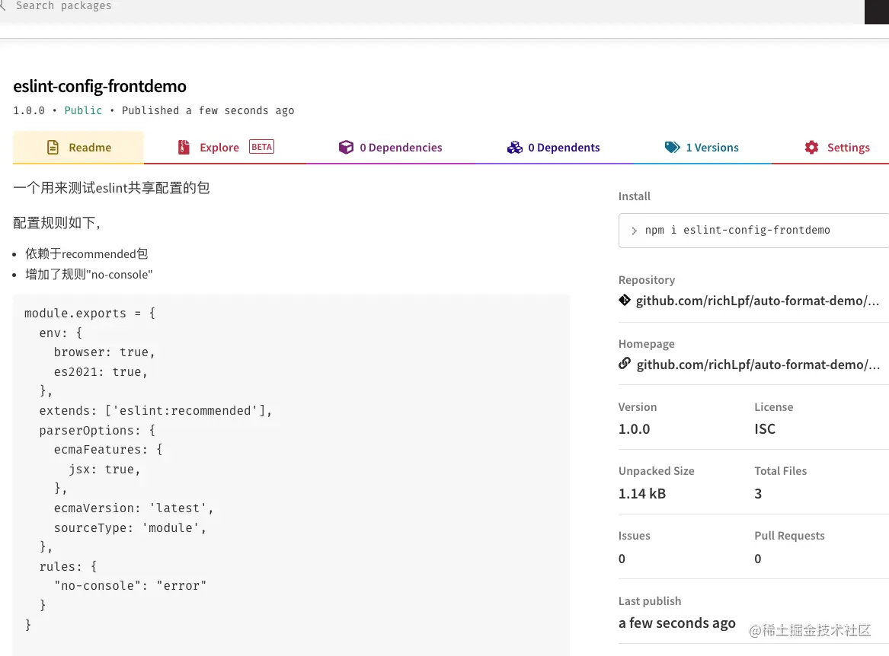
Task: Click the Dependents stacked cubes icon
Action: (x=515, y=148)
